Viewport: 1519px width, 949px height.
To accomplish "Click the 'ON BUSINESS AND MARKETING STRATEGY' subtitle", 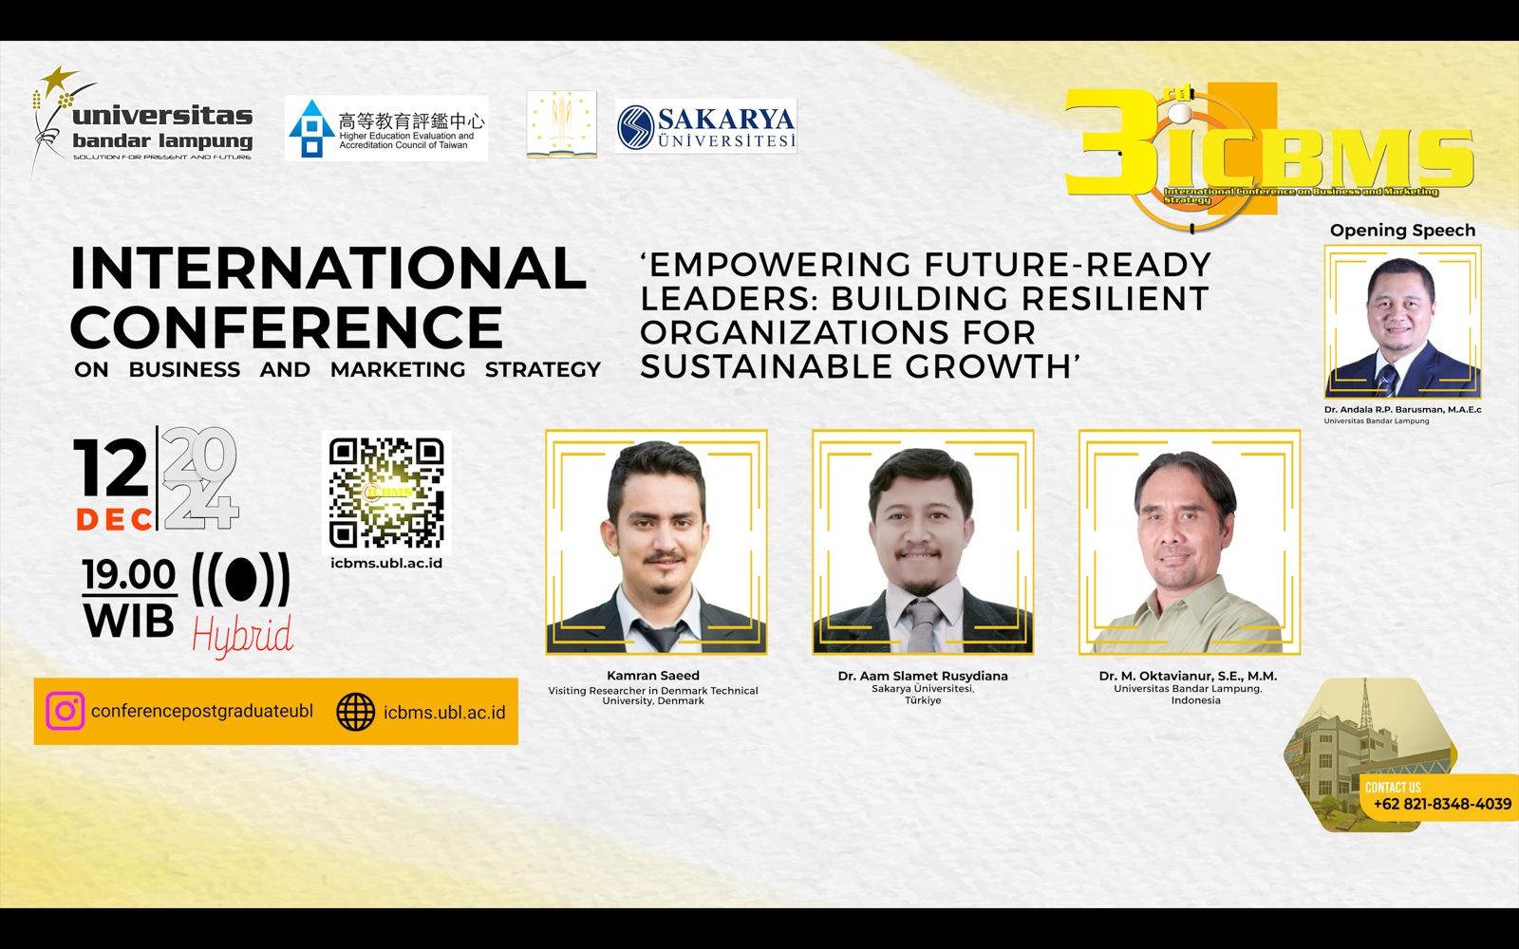I will point(337,370).
